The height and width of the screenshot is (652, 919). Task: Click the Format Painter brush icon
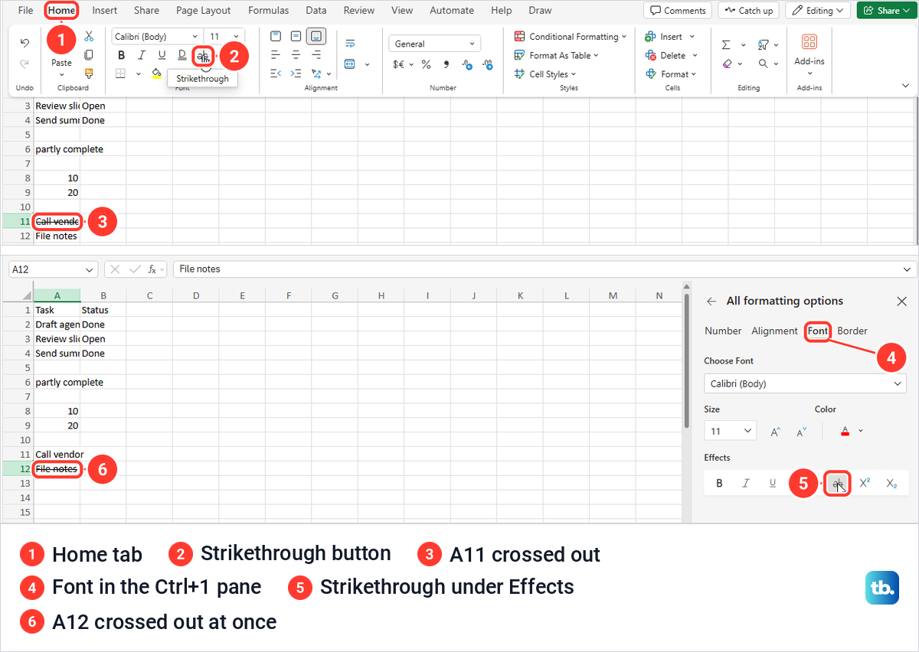click(x=89, y=73)
